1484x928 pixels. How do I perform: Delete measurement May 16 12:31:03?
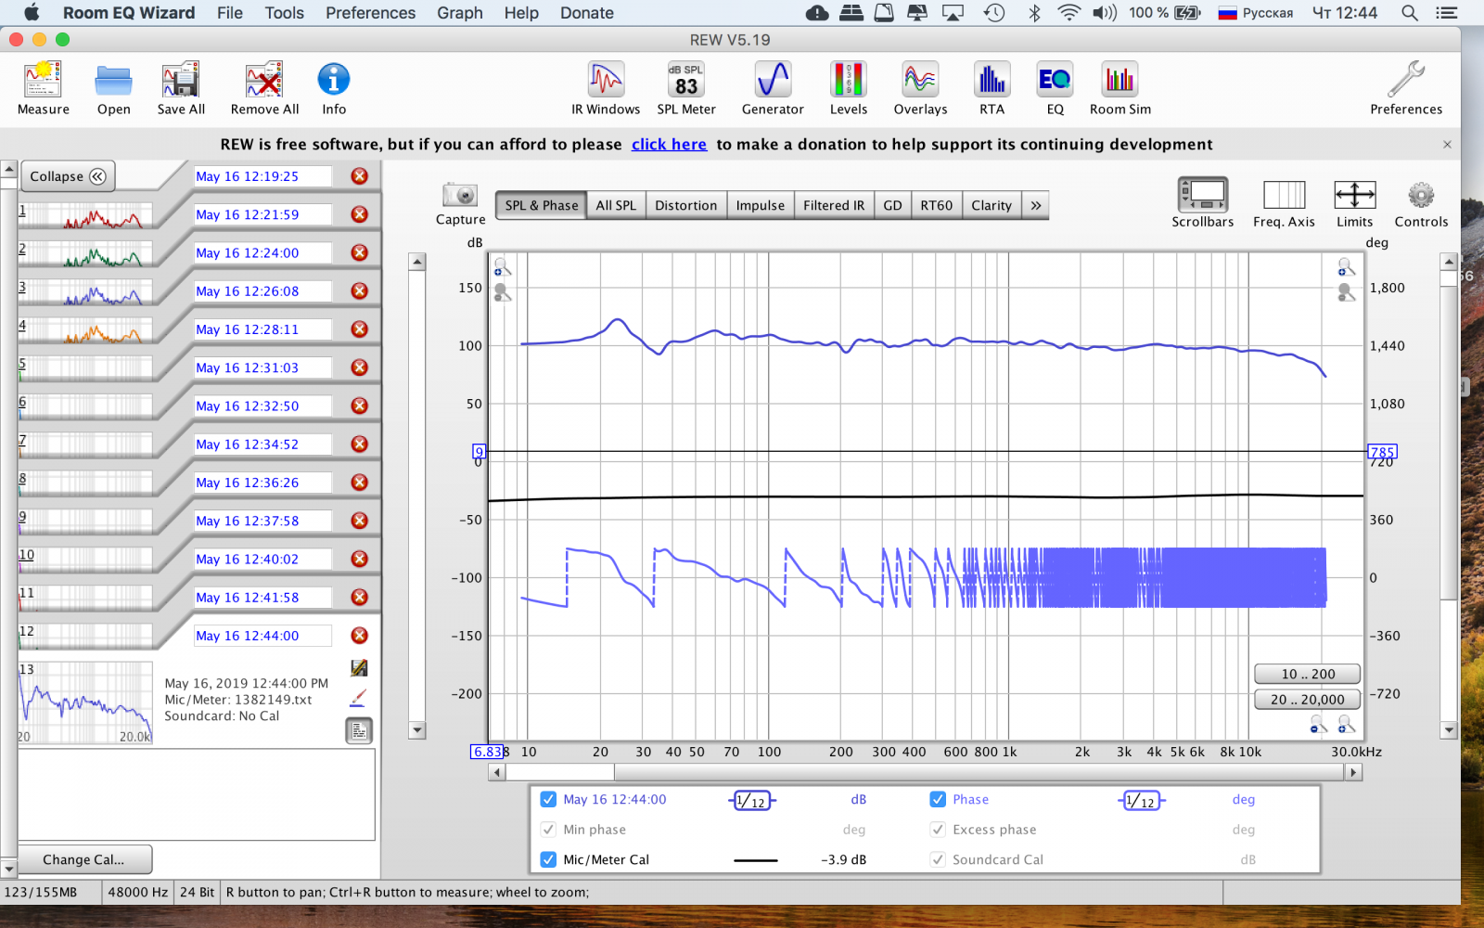click(360, 367)
